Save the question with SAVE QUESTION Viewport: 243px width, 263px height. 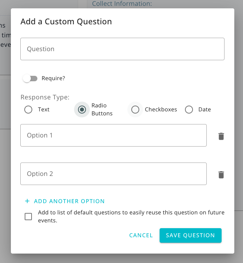click(x=190, y=235)
